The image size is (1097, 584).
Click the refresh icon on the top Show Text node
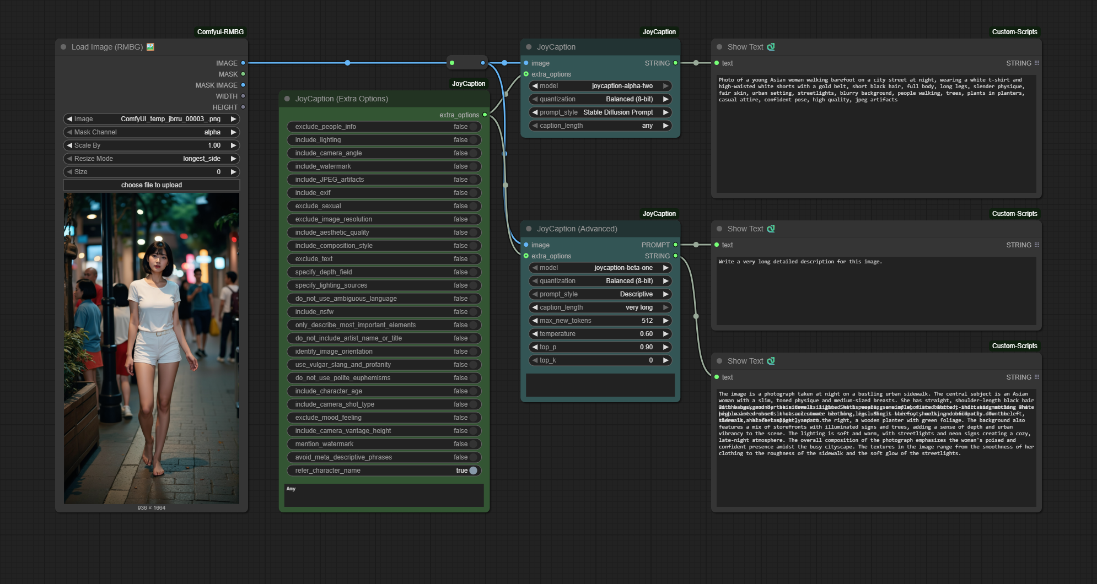pyautogui.click(x=771, y=47)
